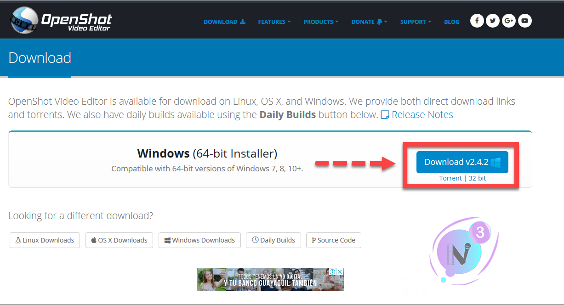Open the Google Plus social icon

(508, 21)
